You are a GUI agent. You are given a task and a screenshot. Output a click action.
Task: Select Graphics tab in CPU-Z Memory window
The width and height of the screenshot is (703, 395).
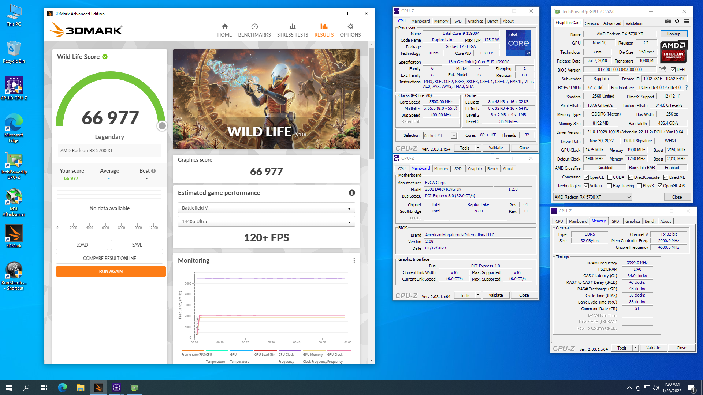tap(633, 221)
